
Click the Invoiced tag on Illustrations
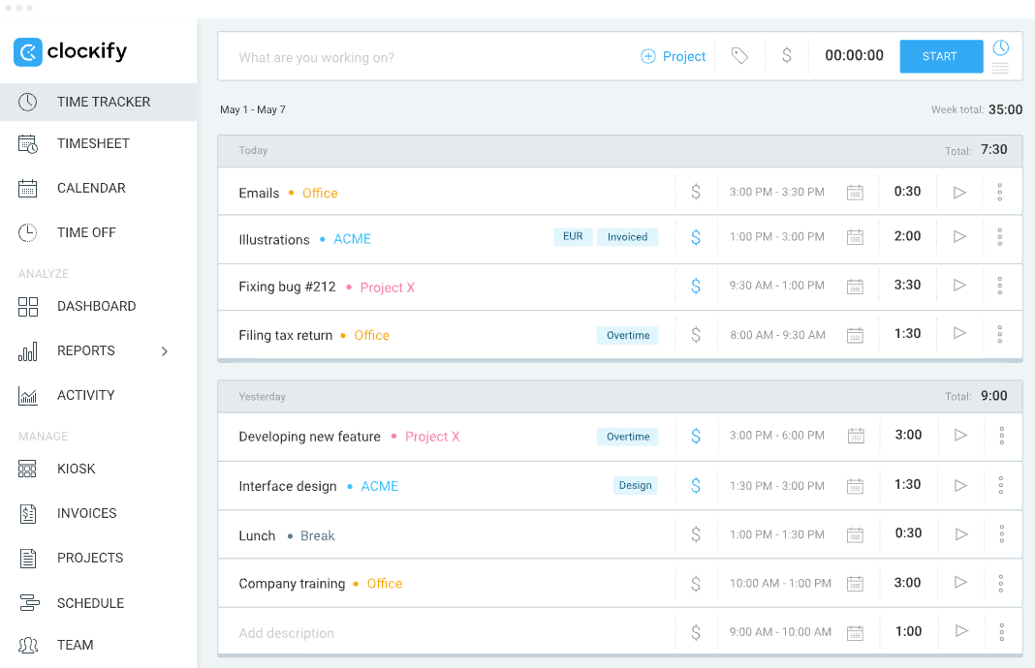pos(628,237)
